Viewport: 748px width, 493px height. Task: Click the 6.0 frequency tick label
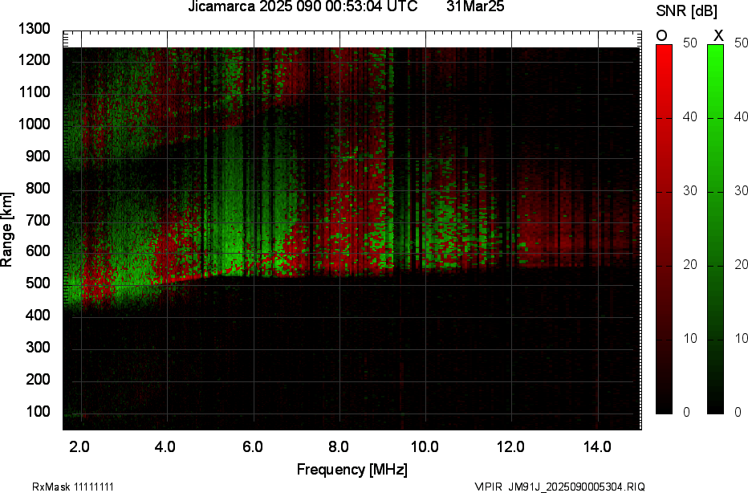[252, 446]
